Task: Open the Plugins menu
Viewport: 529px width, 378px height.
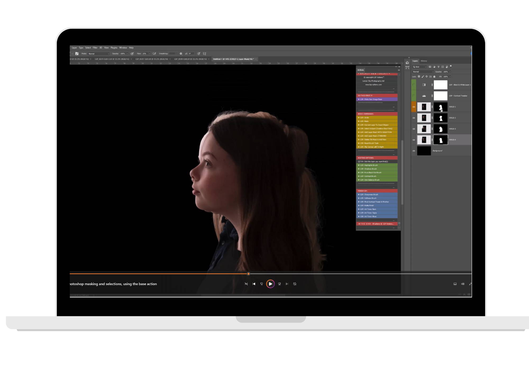Action: (x=114, y=48)
